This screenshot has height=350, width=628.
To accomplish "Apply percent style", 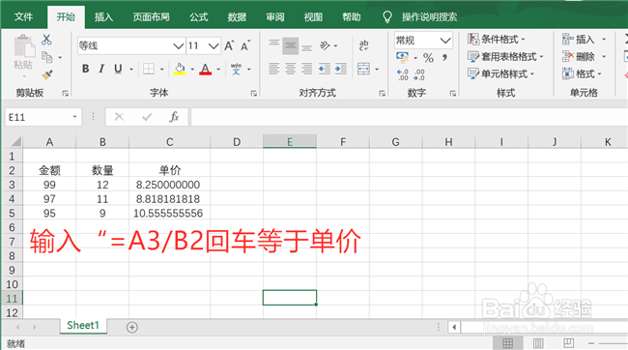I will click(x=428, y=58).
